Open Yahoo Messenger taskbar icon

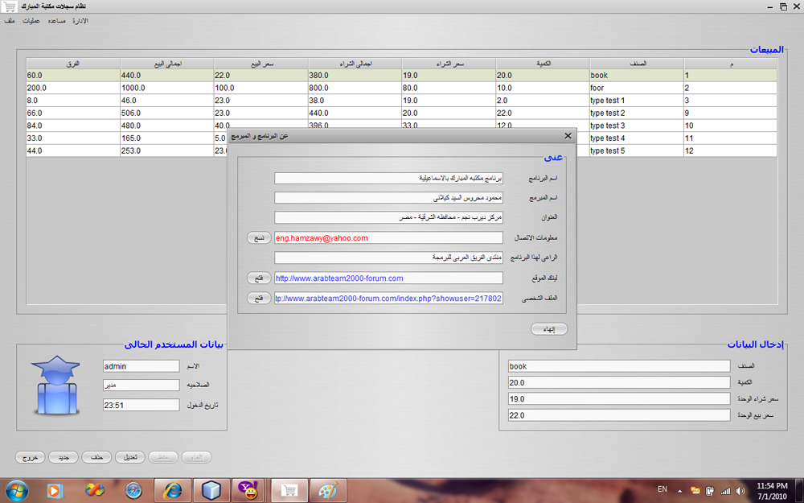pyautogui.click(x=249, y=491)
